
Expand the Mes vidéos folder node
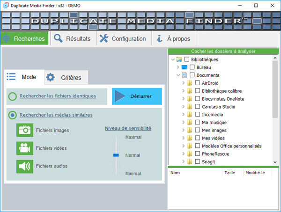click(183, 138)
